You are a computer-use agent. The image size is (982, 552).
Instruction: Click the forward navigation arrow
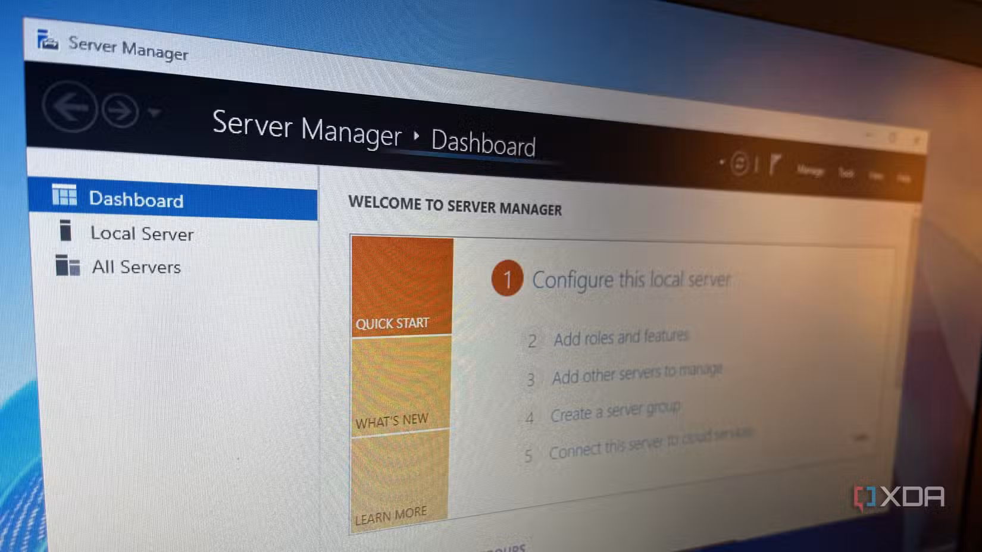point(120,111)
